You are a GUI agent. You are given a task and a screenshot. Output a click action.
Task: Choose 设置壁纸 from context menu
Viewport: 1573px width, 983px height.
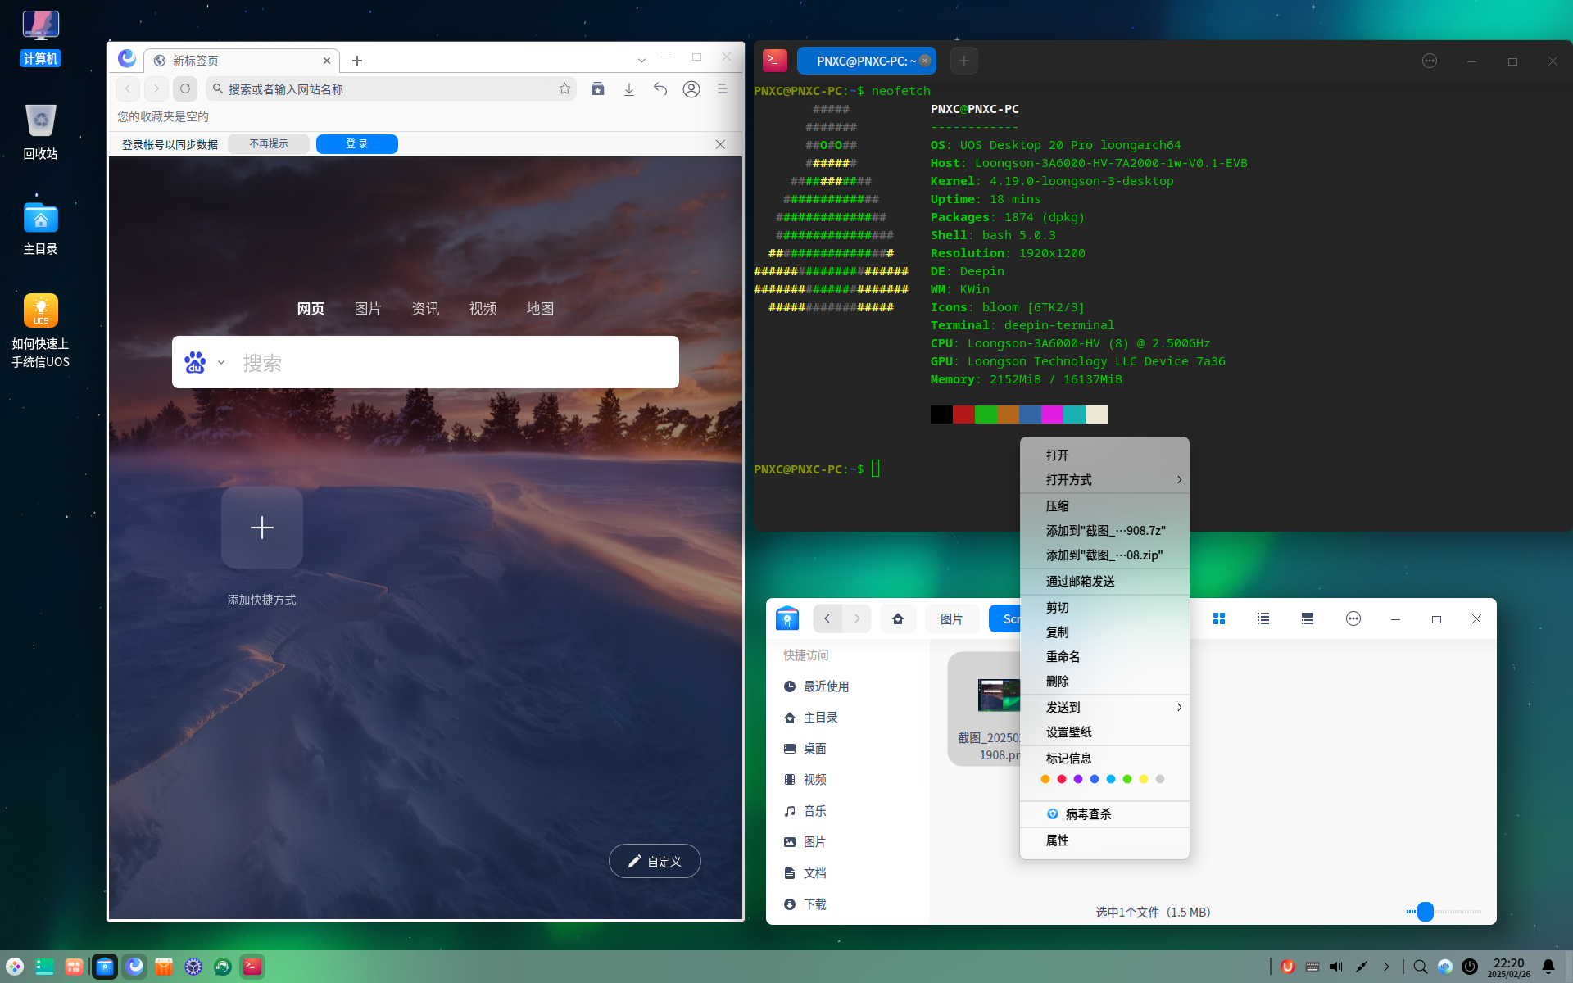(x=1069, y=732)
